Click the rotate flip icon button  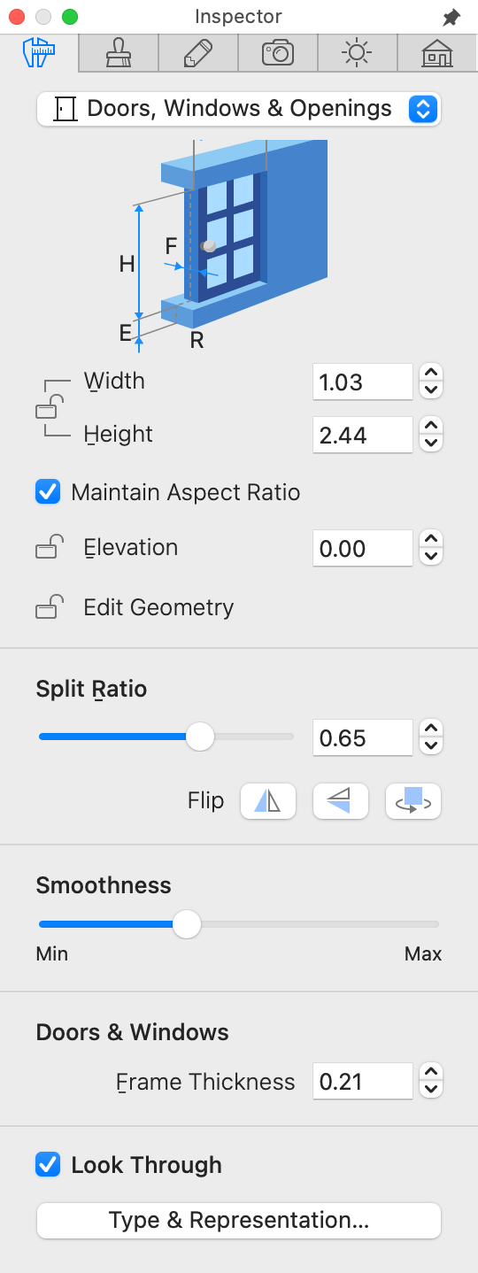tap(413, 801)
